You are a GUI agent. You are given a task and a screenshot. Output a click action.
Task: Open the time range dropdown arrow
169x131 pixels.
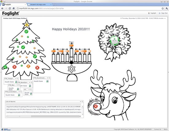(x=165, y=18)
